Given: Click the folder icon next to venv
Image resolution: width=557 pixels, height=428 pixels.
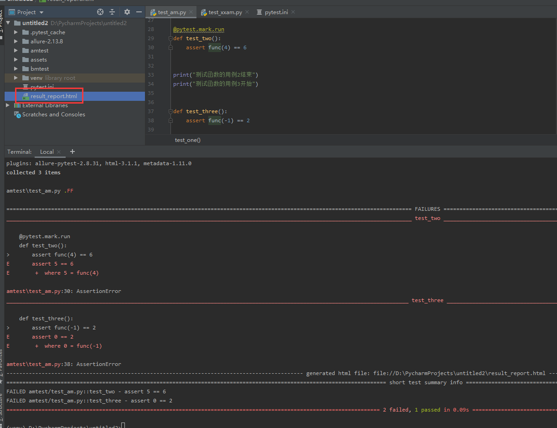Looking at the screenshot, I should click(26, 78).
